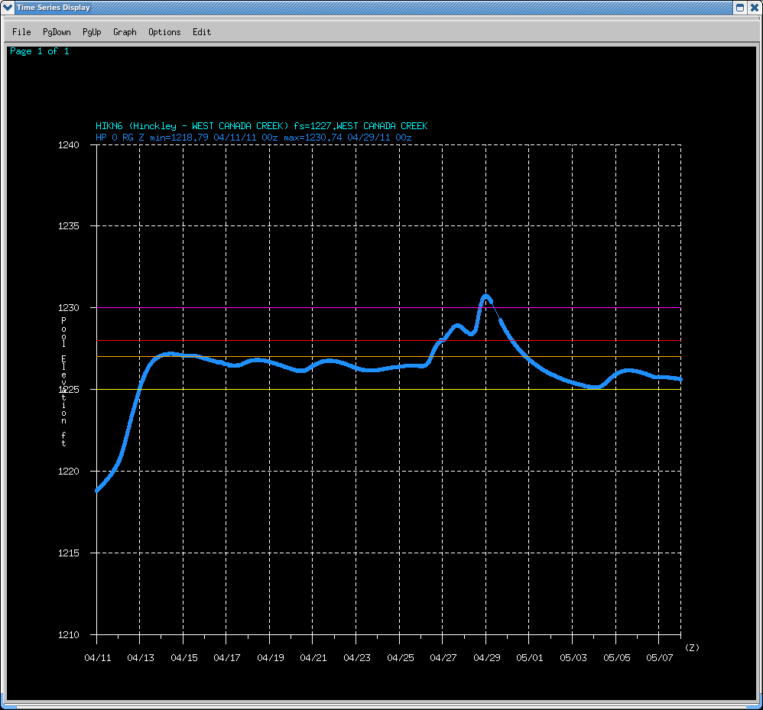The height and width of the screenshot is (710, 763).
Task: Click the 04/19 x-axis date label
Action: point(270,658)
